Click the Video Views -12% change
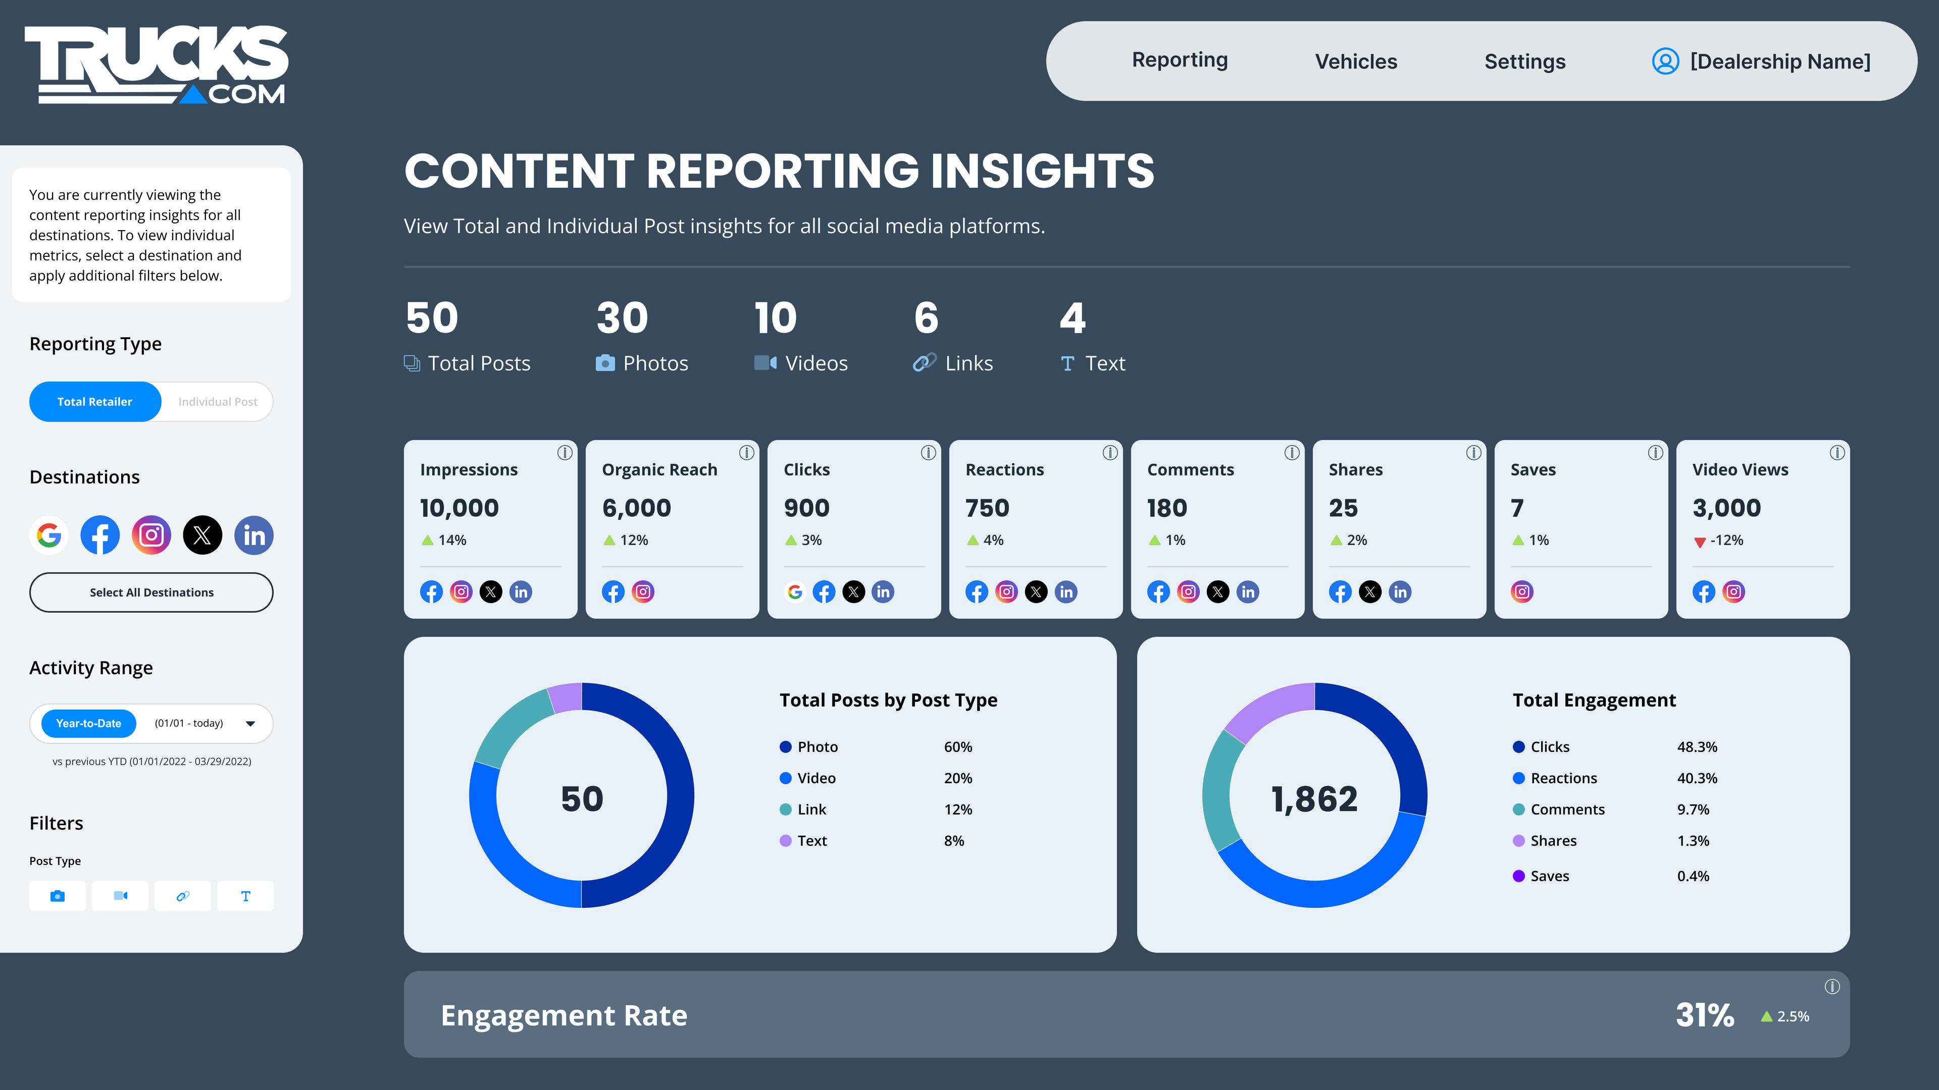1939x1090 pixels. point(1718,541)
